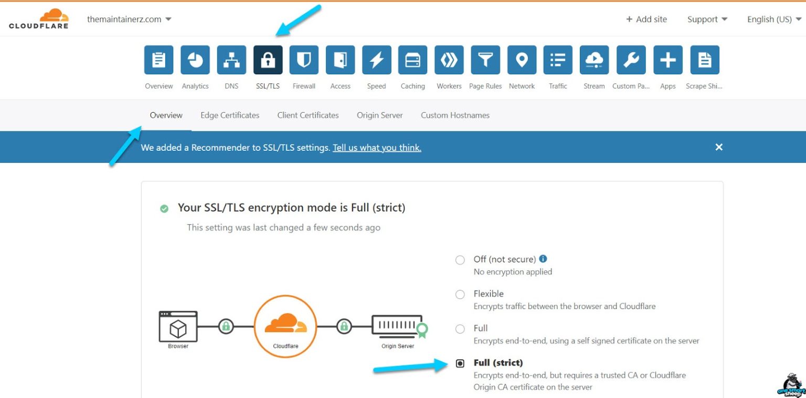Screen dimensions: 806x398
Task: Switch to the Edge Certificates tab
Action: tap(230, 115)
